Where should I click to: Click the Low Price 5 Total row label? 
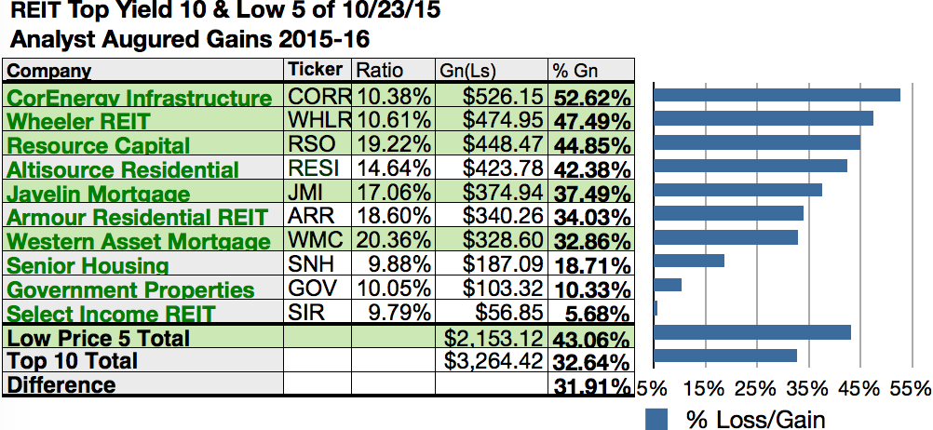[99, 337]
